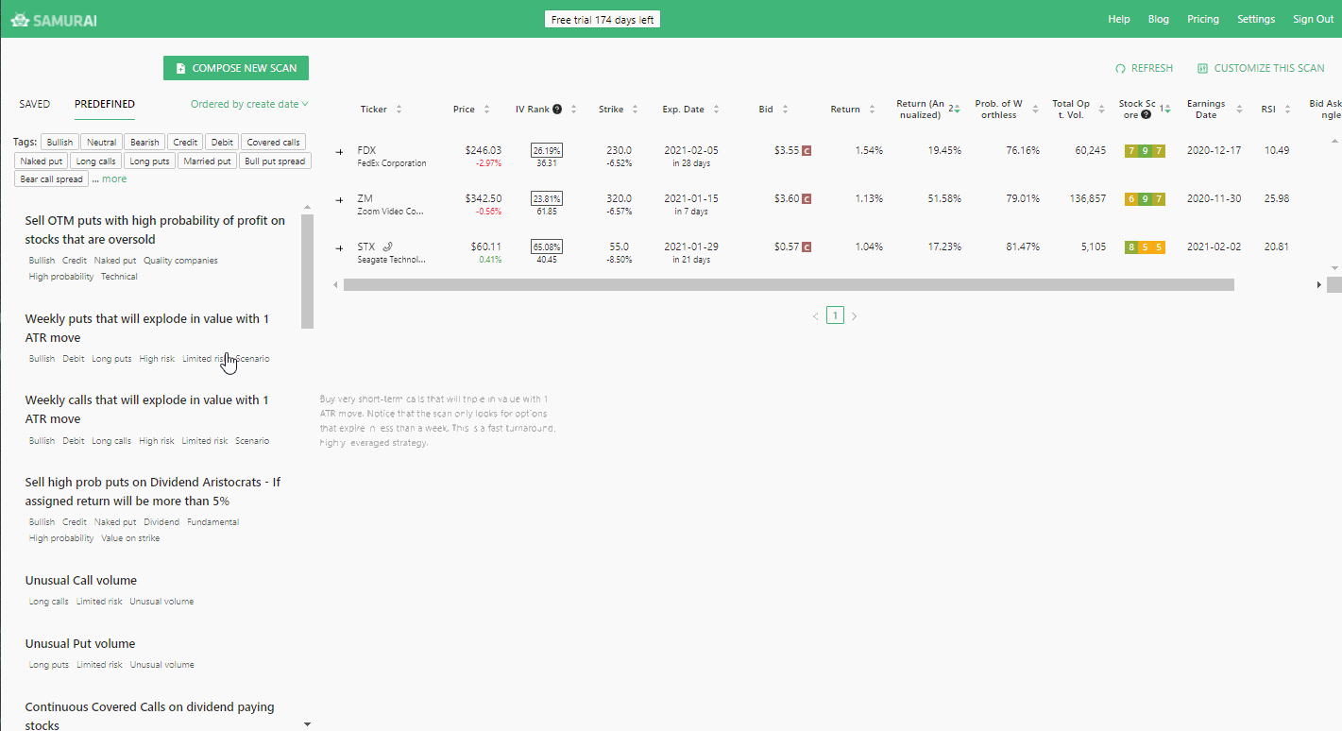
Task: Go to previous results page arrow
Action: tap(816, 316)
